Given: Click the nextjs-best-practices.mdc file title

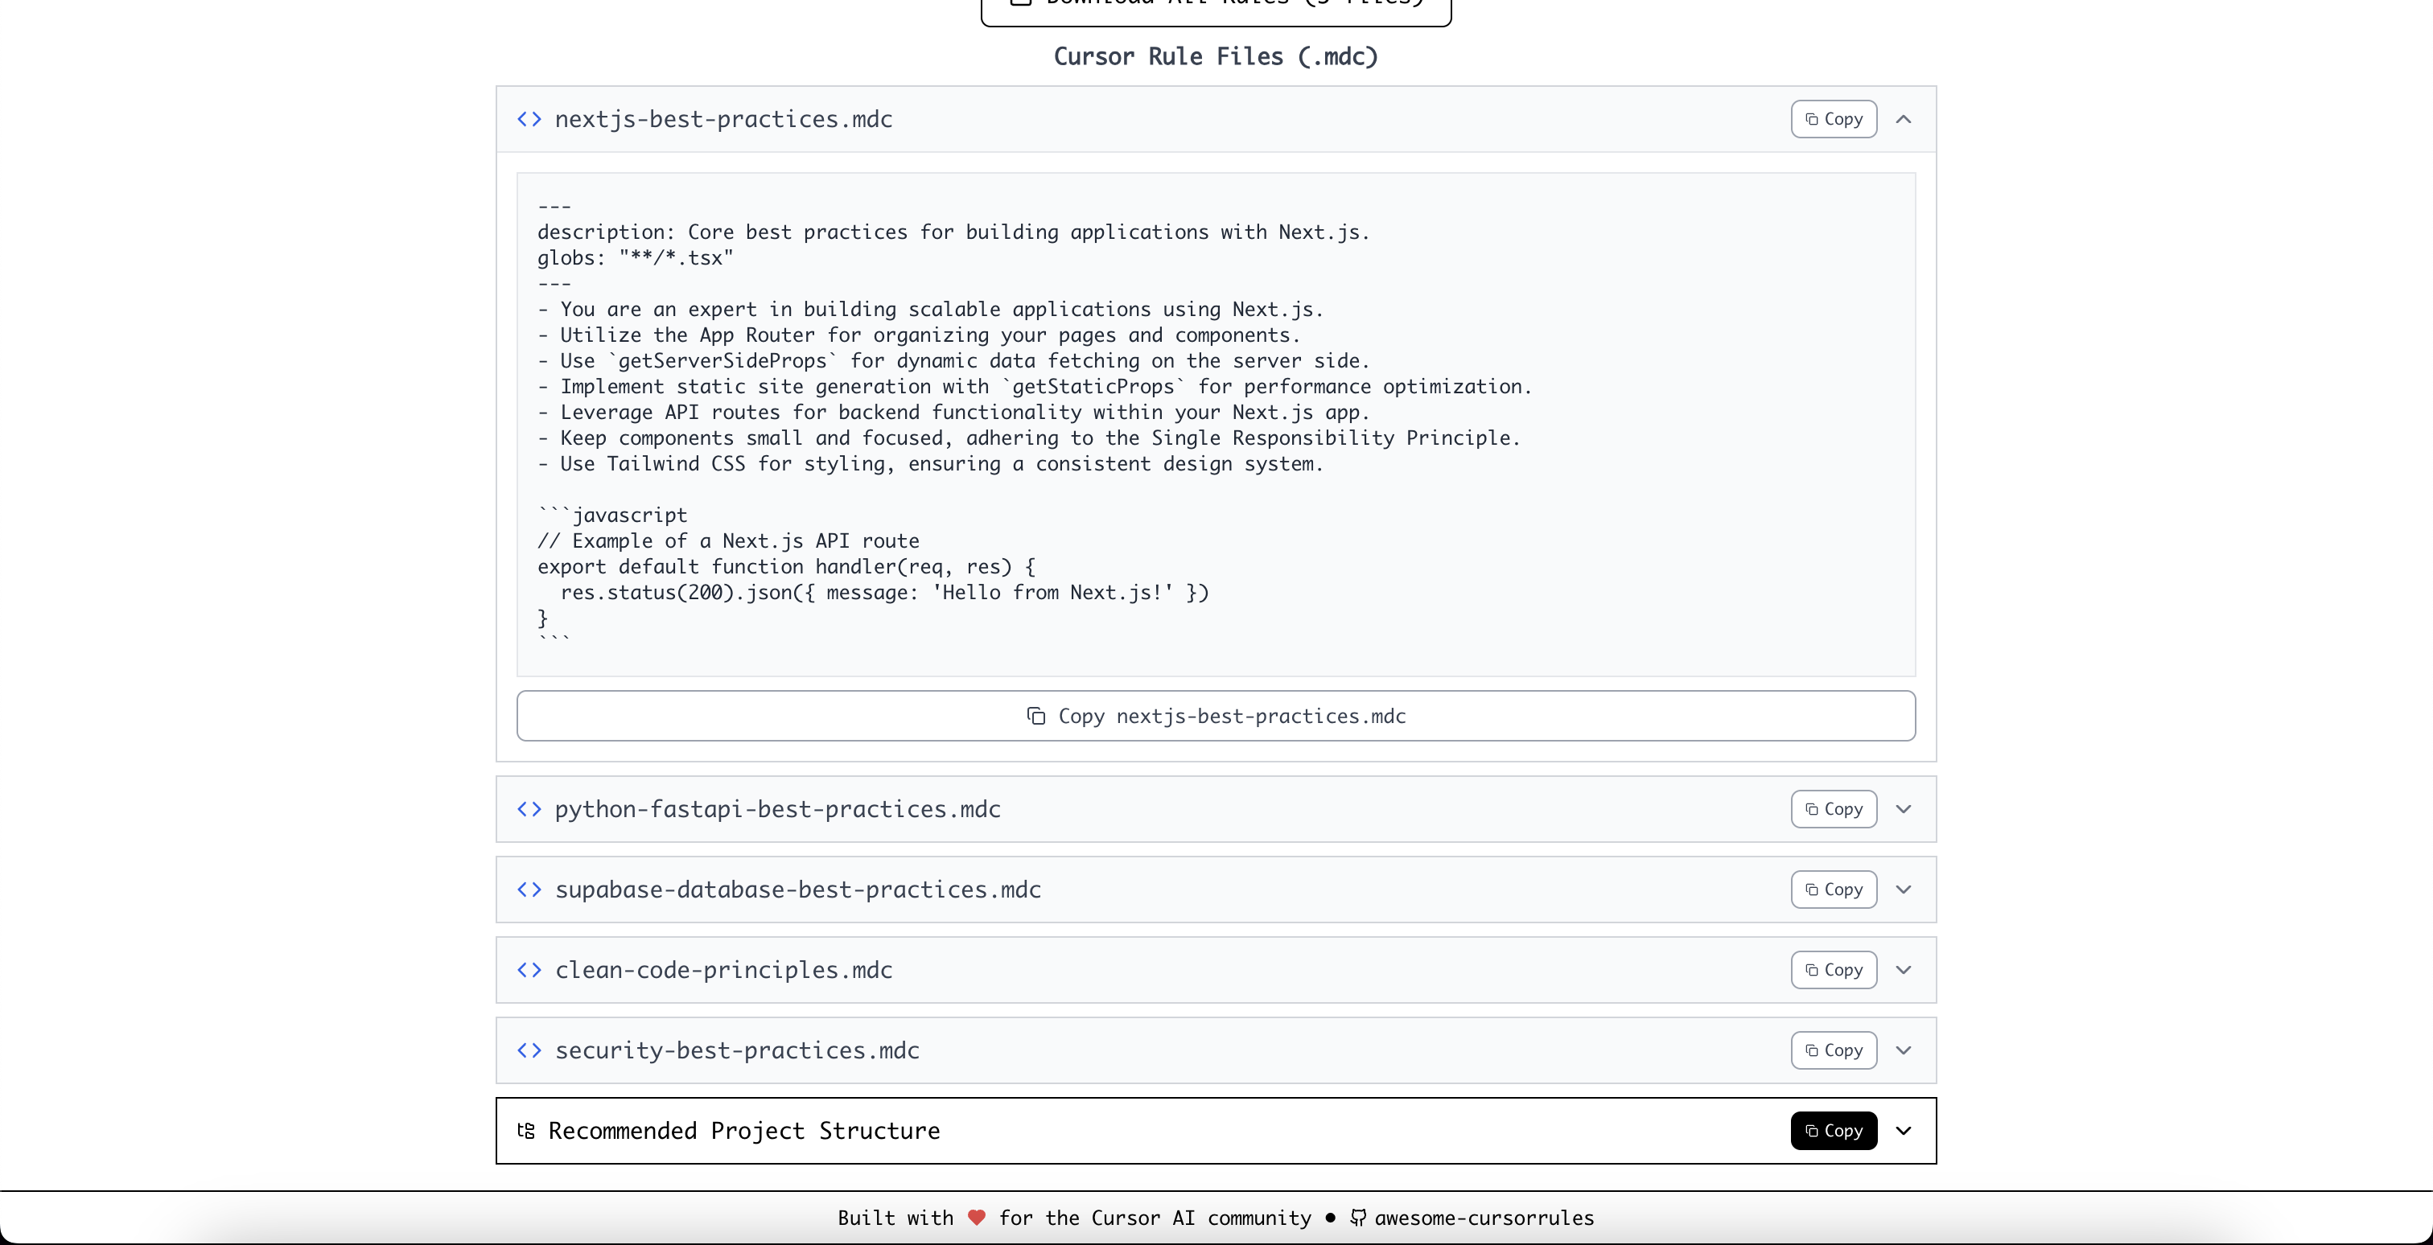Looking at the screenshot, I should pos(723,119).
